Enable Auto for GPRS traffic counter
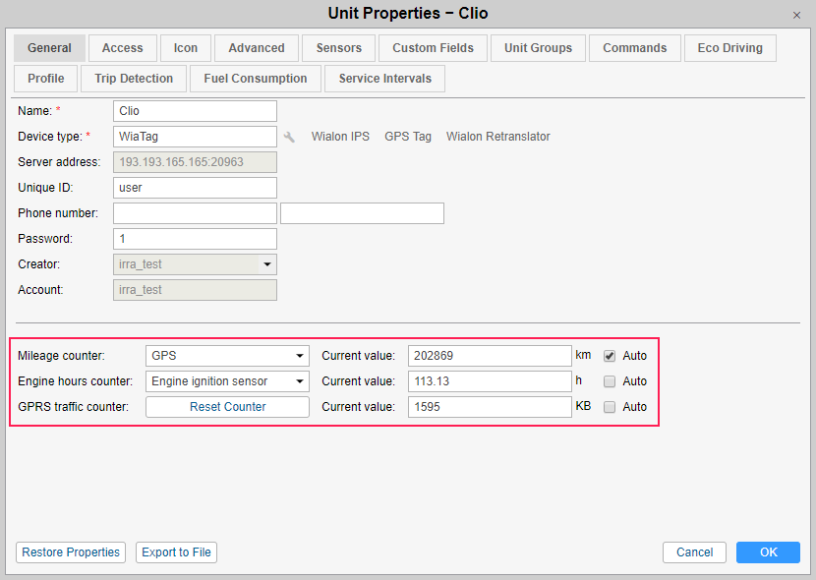The width and height of the screenshot is (816, 580). [x=610, y=406]
